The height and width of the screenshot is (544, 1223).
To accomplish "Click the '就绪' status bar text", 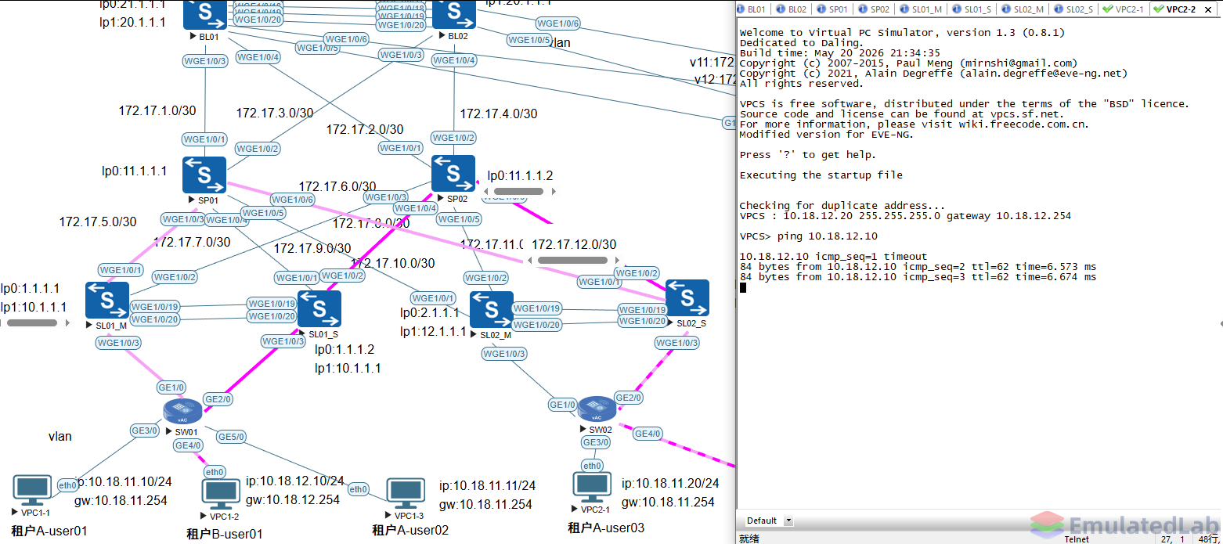I will point(749,539).
